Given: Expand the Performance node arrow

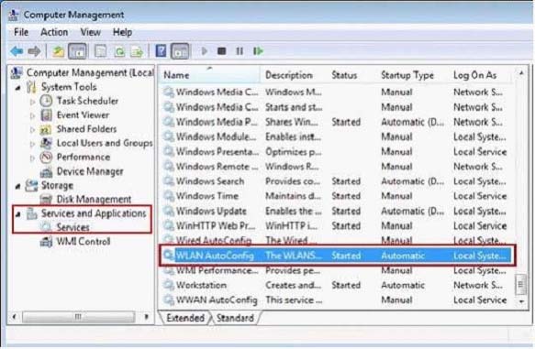Looking at the screenshot, I should click(x=32, y=158).
